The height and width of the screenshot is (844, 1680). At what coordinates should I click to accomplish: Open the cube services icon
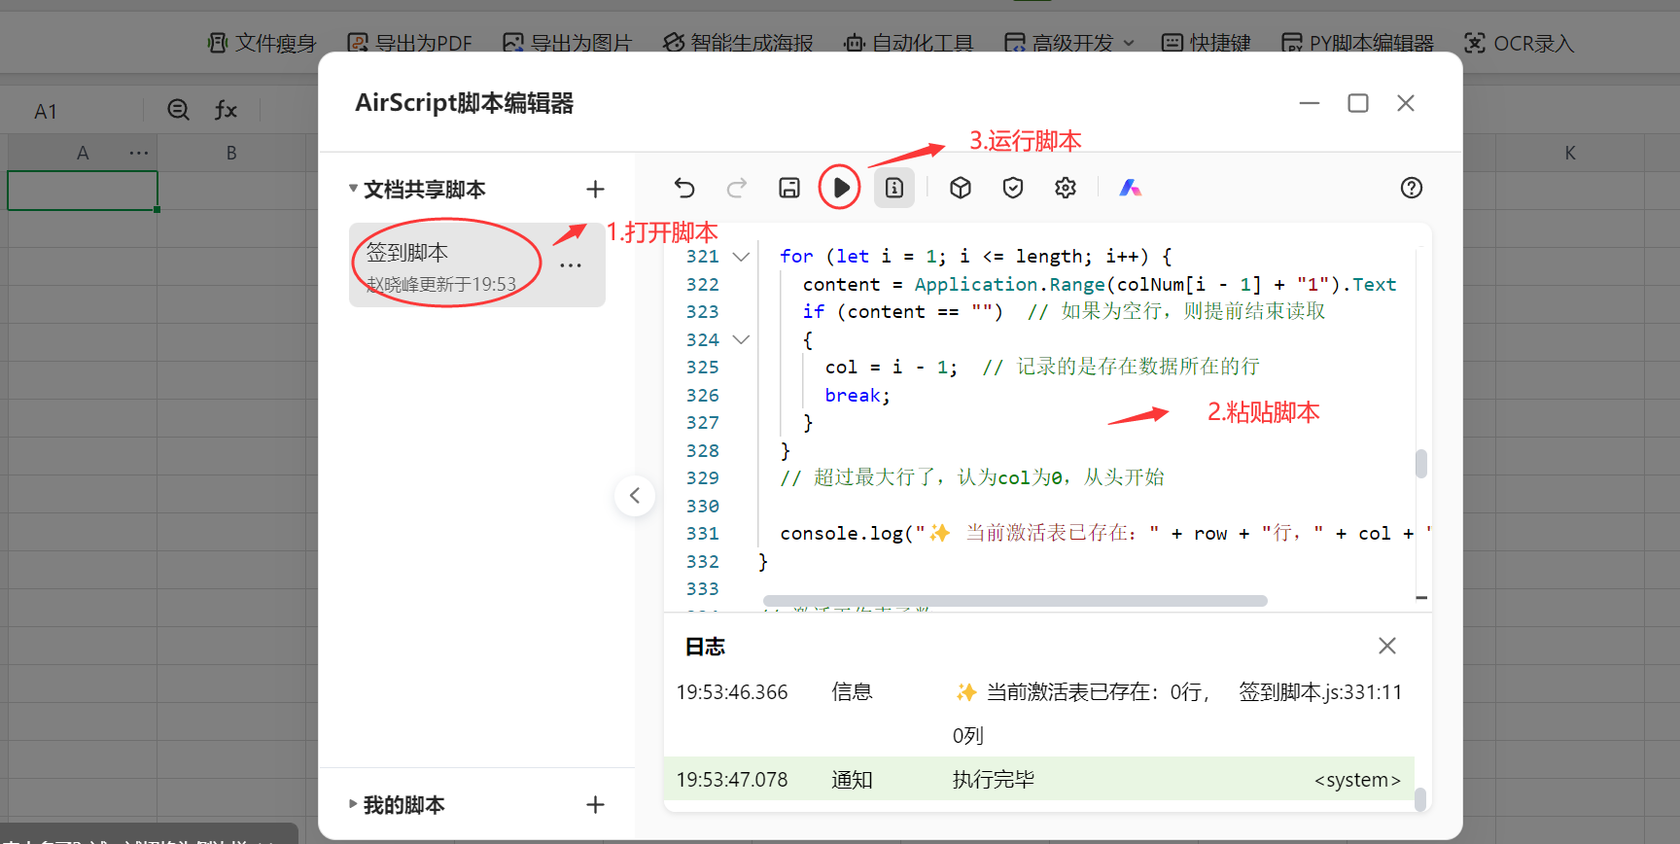(961, 188)
